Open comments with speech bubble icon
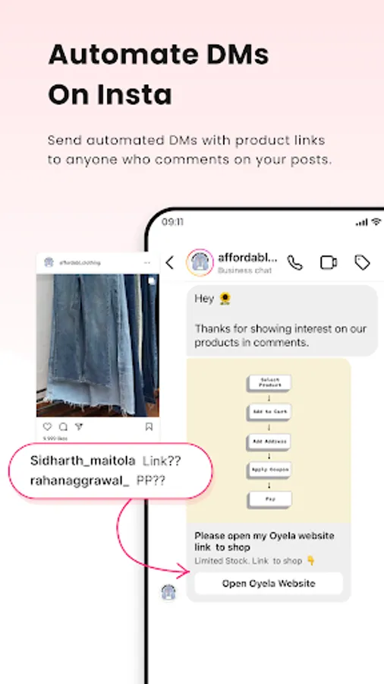The height and width of the screenshot is (684, 384). [x=63, y=426]
